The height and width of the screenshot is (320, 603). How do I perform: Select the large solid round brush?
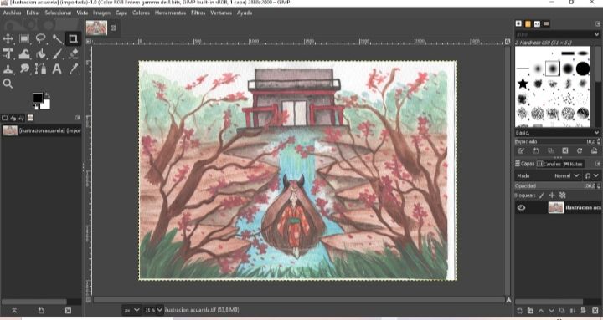[583, 69]
